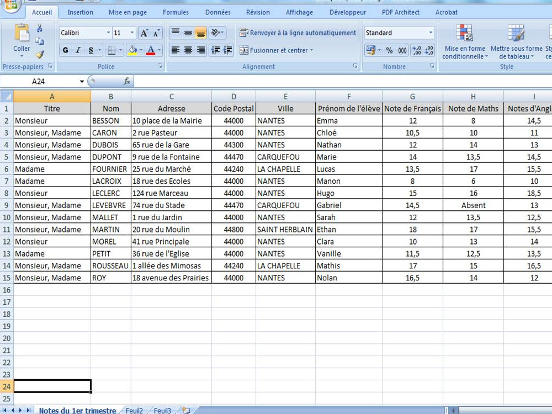
Task: Center cell text horizontally
Action: tap(188, 50)
